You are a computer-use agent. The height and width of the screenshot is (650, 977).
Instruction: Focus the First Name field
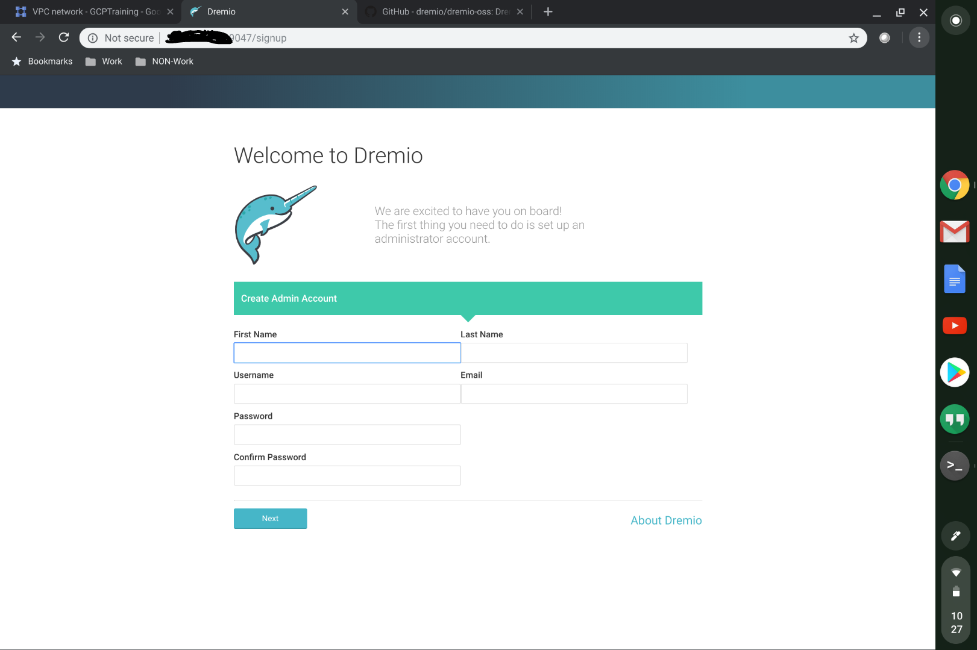(347, 353)
